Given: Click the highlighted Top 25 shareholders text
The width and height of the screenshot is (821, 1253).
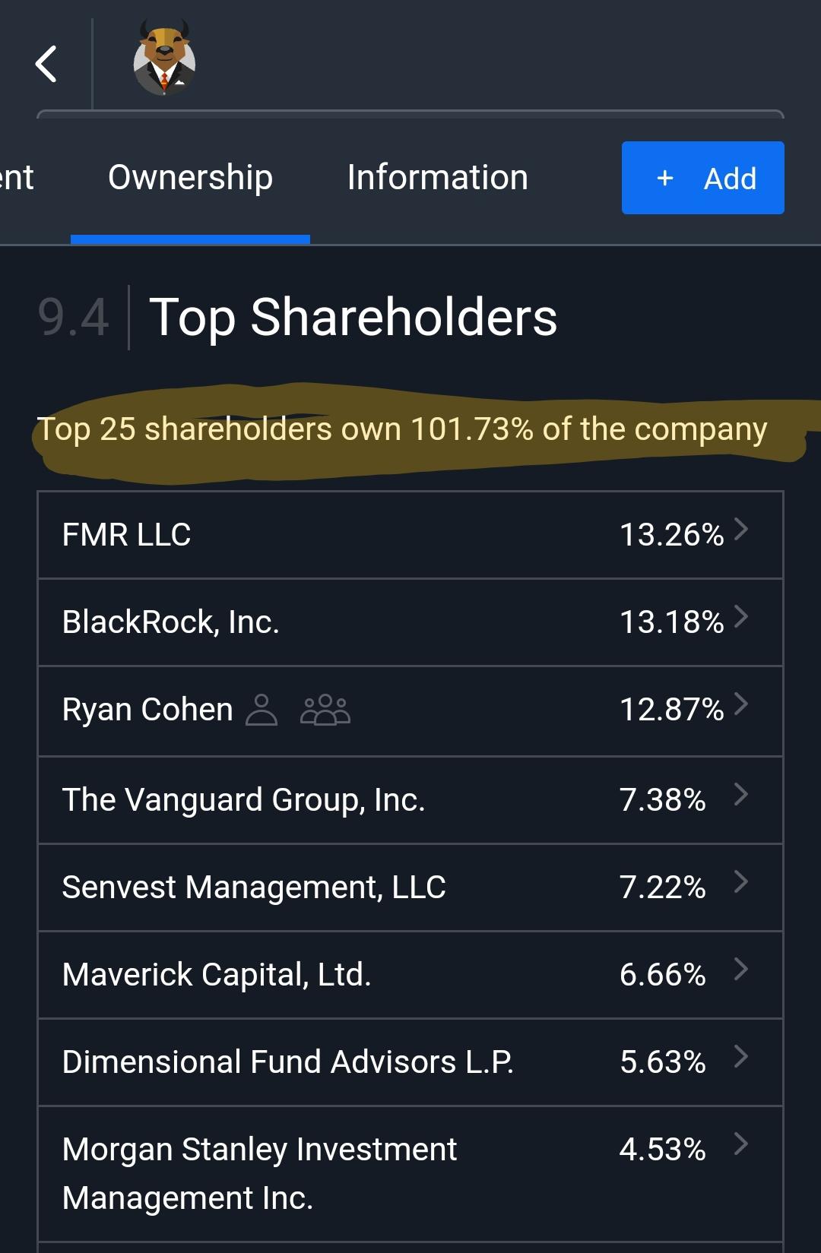Looking at the screenshot, I should pos(403,429).
